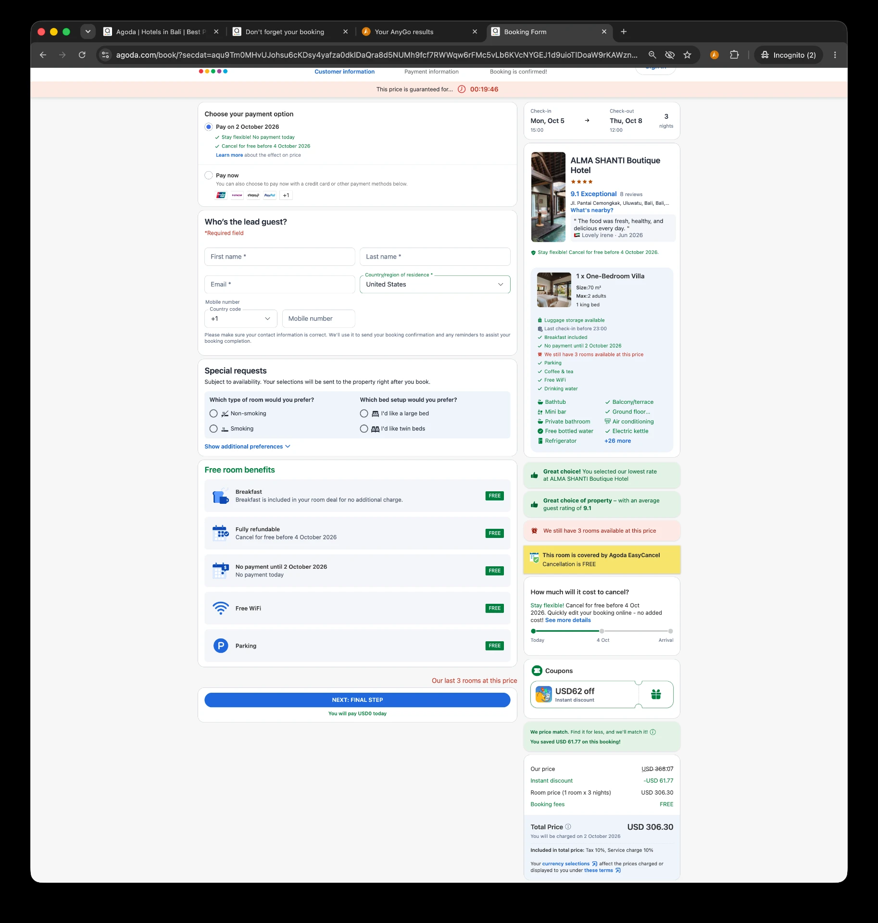Select the Booking Form tab
The width and height of the screenshot is (878, 923).
tap(549, 32)
